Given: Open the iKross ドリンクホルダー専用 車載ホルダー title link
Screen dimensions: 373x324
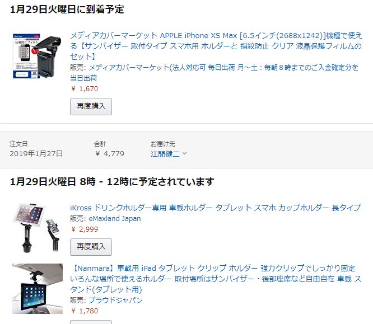Looking at the screenshot, I should point(215,208).
